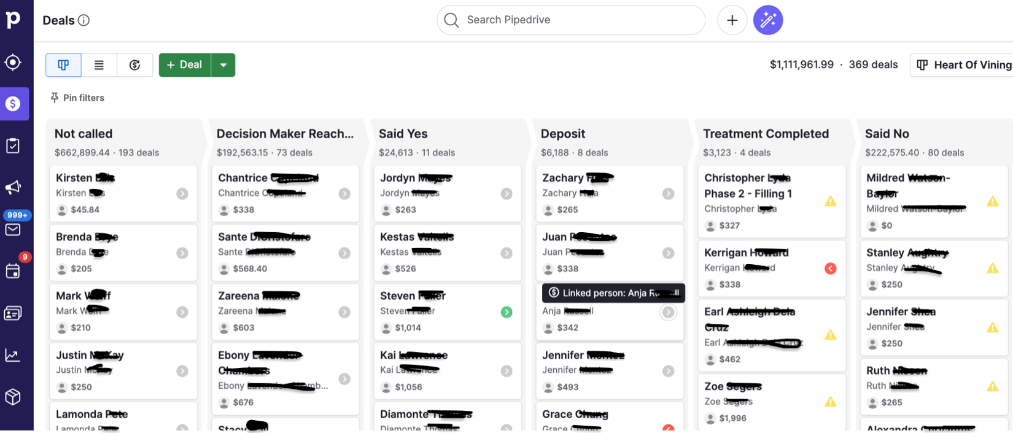Open the Activities calendar icon in sidebar
The height and width of the screenshot is (433, 1013).
(x=13, y=271)
